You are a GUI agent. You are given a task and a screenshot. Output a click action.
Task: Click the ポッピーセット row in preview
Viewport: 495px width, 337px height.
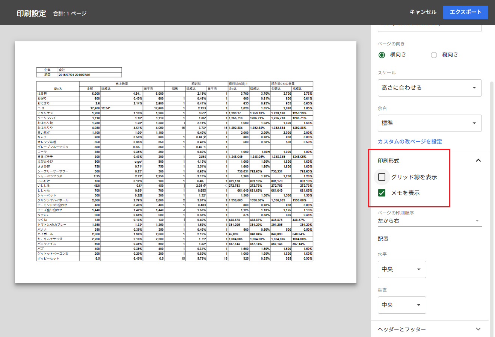pos(175,258)
